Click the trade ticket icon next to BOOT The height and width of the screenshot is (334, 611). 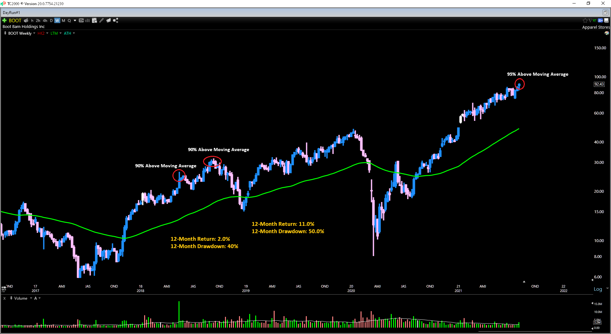coord(26,20)
